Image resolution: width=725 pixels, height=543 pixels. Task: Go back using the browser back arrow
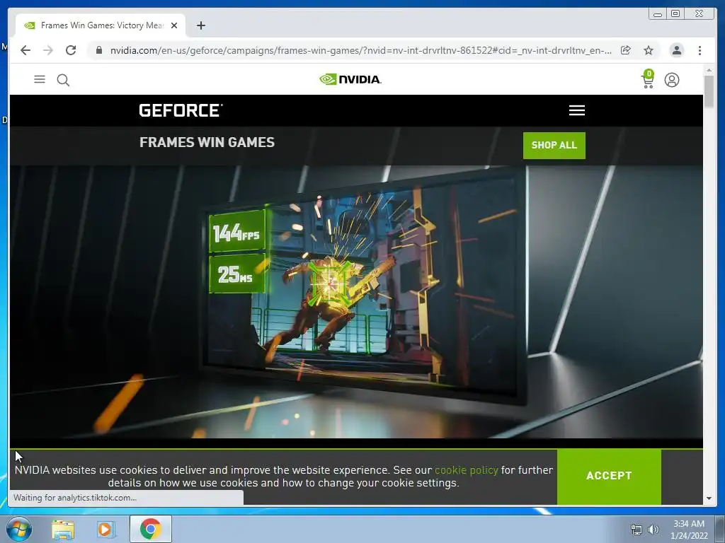[25, 50]
